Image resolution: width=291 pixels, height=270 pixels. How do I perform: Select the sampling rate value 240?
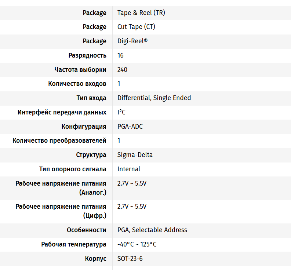(x=122, y=70)
